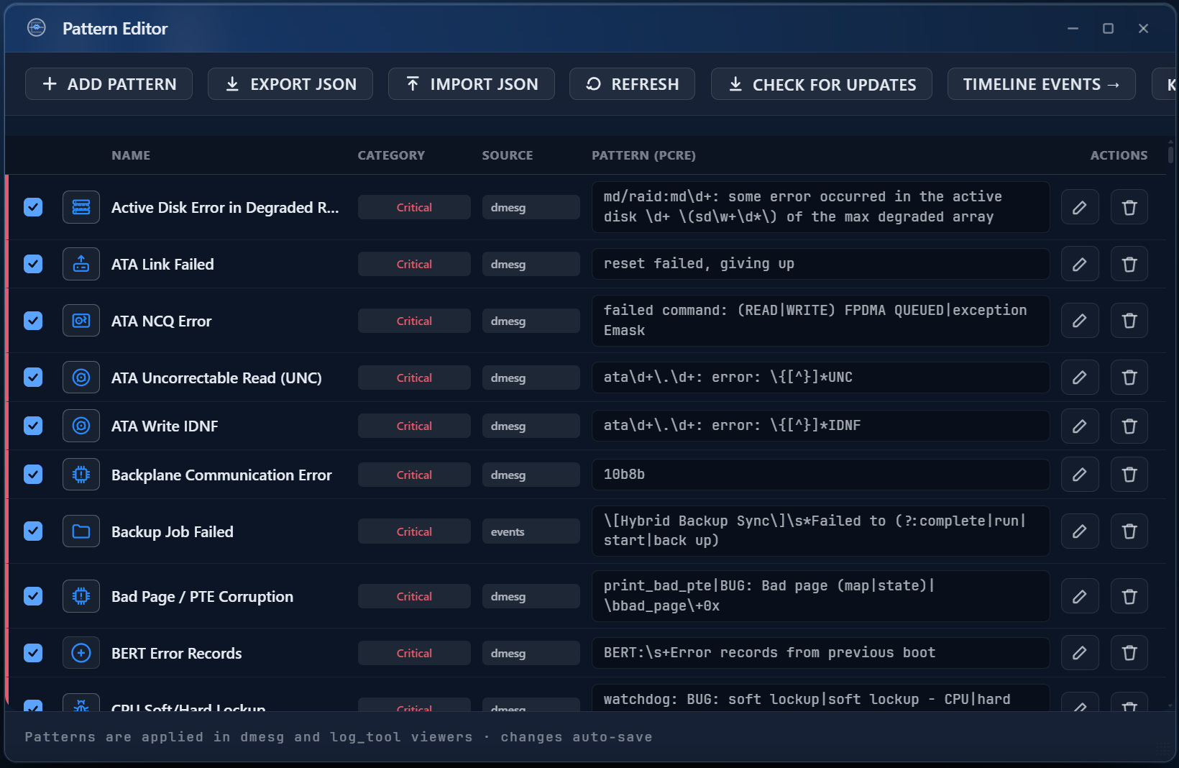
Task: Delete the Active Disk Error pattern
Action: [1129, 207]
